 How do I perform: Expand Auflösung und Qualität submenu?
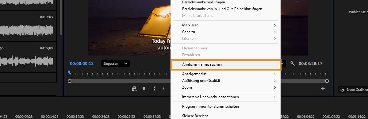point(225,81)
